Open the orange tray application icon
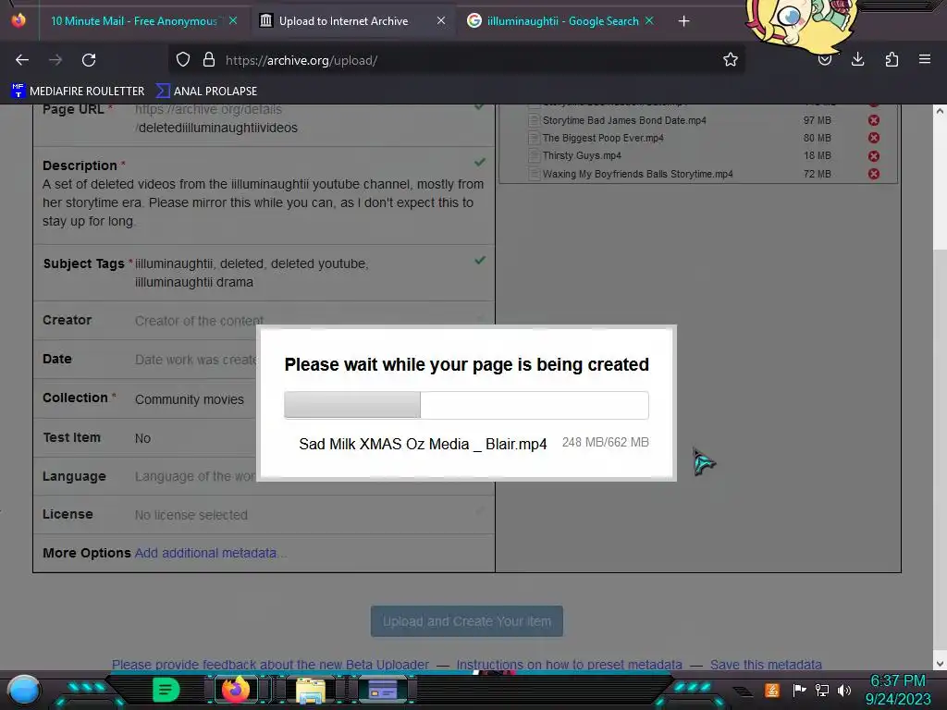 pos(772,690)
